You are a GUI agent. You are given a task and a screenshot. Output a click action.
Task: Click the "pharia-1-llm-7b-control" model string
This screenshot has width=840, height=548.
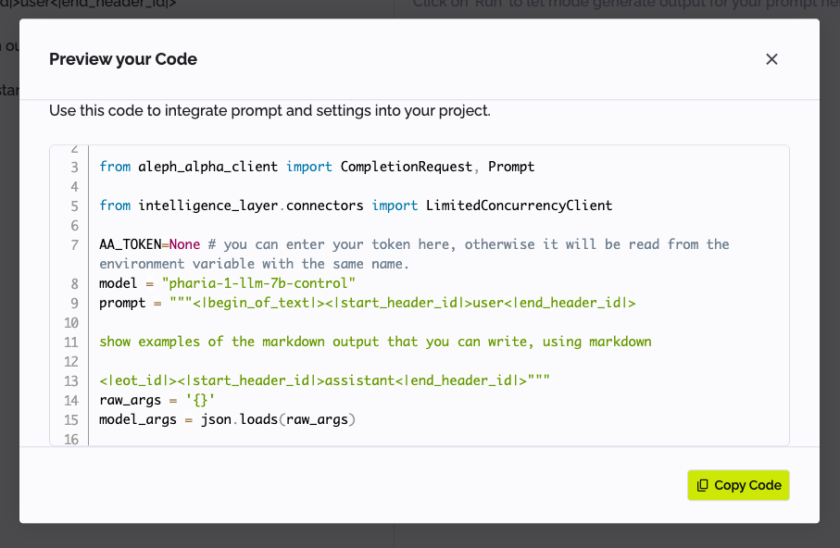point(258,283)
